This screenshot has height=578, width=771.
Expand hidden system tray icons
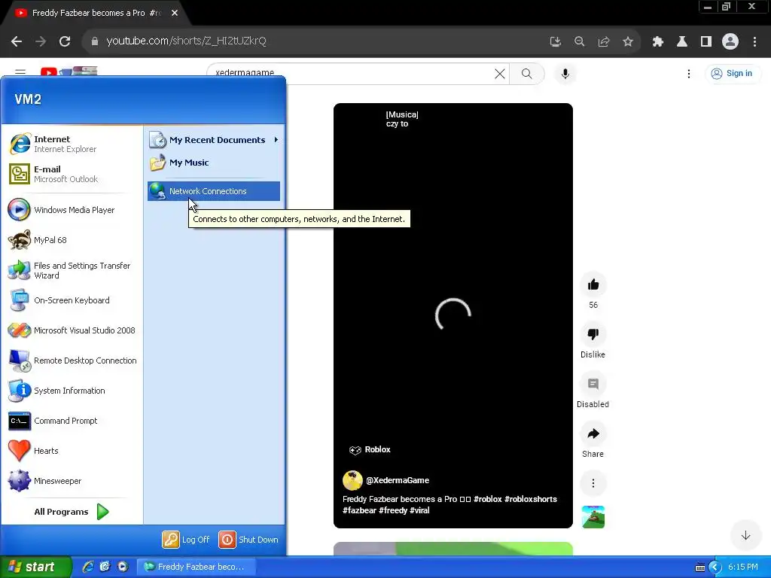pos(715,567)
